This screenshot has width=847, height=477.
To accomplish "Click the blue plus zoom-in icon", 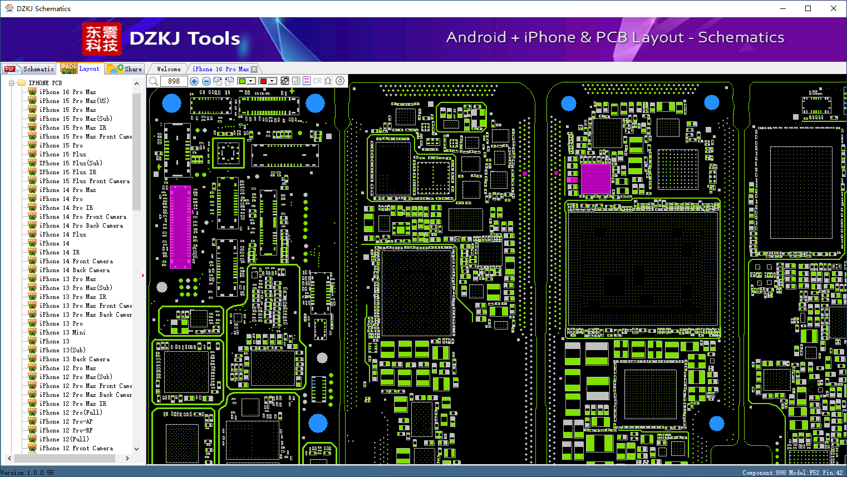I will click(194, 81).
